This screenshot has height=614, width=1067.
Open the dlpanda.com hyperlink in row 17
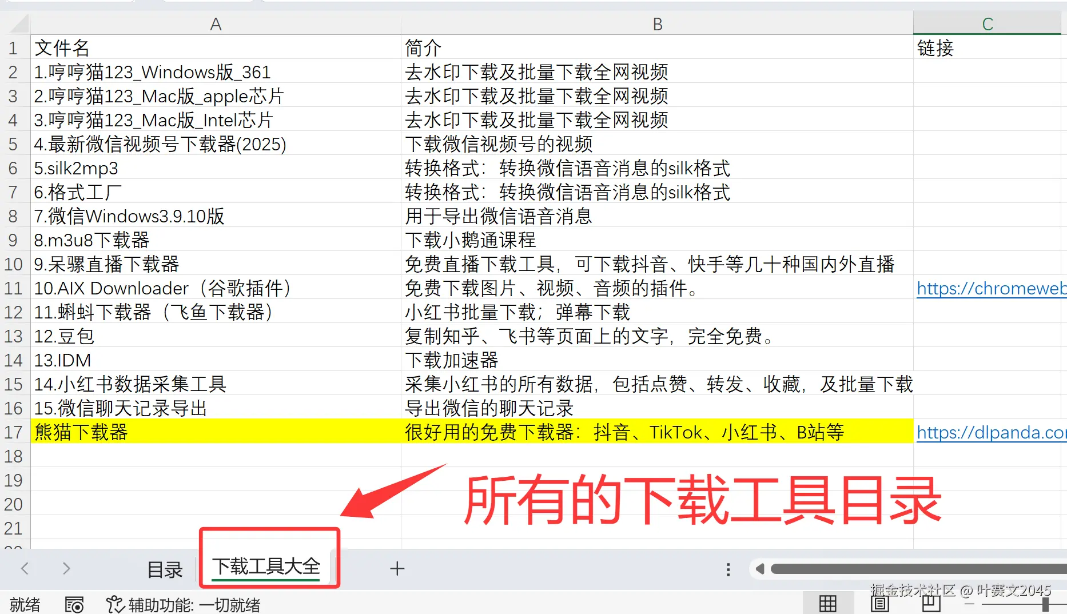992,432
